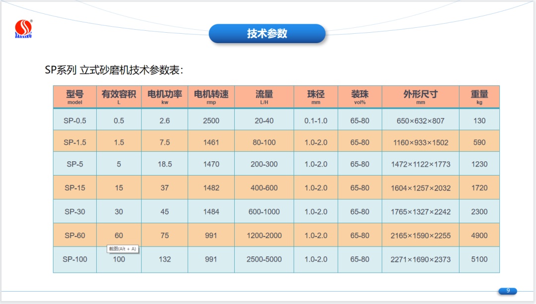Click the blue 技术参数 title button

click(x=267, y=34)
